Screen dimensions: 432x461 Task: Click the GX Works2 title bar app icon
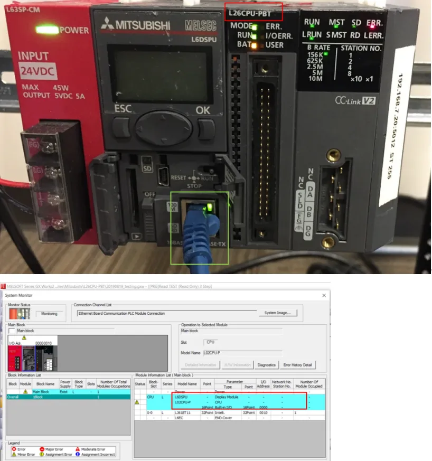3,286
